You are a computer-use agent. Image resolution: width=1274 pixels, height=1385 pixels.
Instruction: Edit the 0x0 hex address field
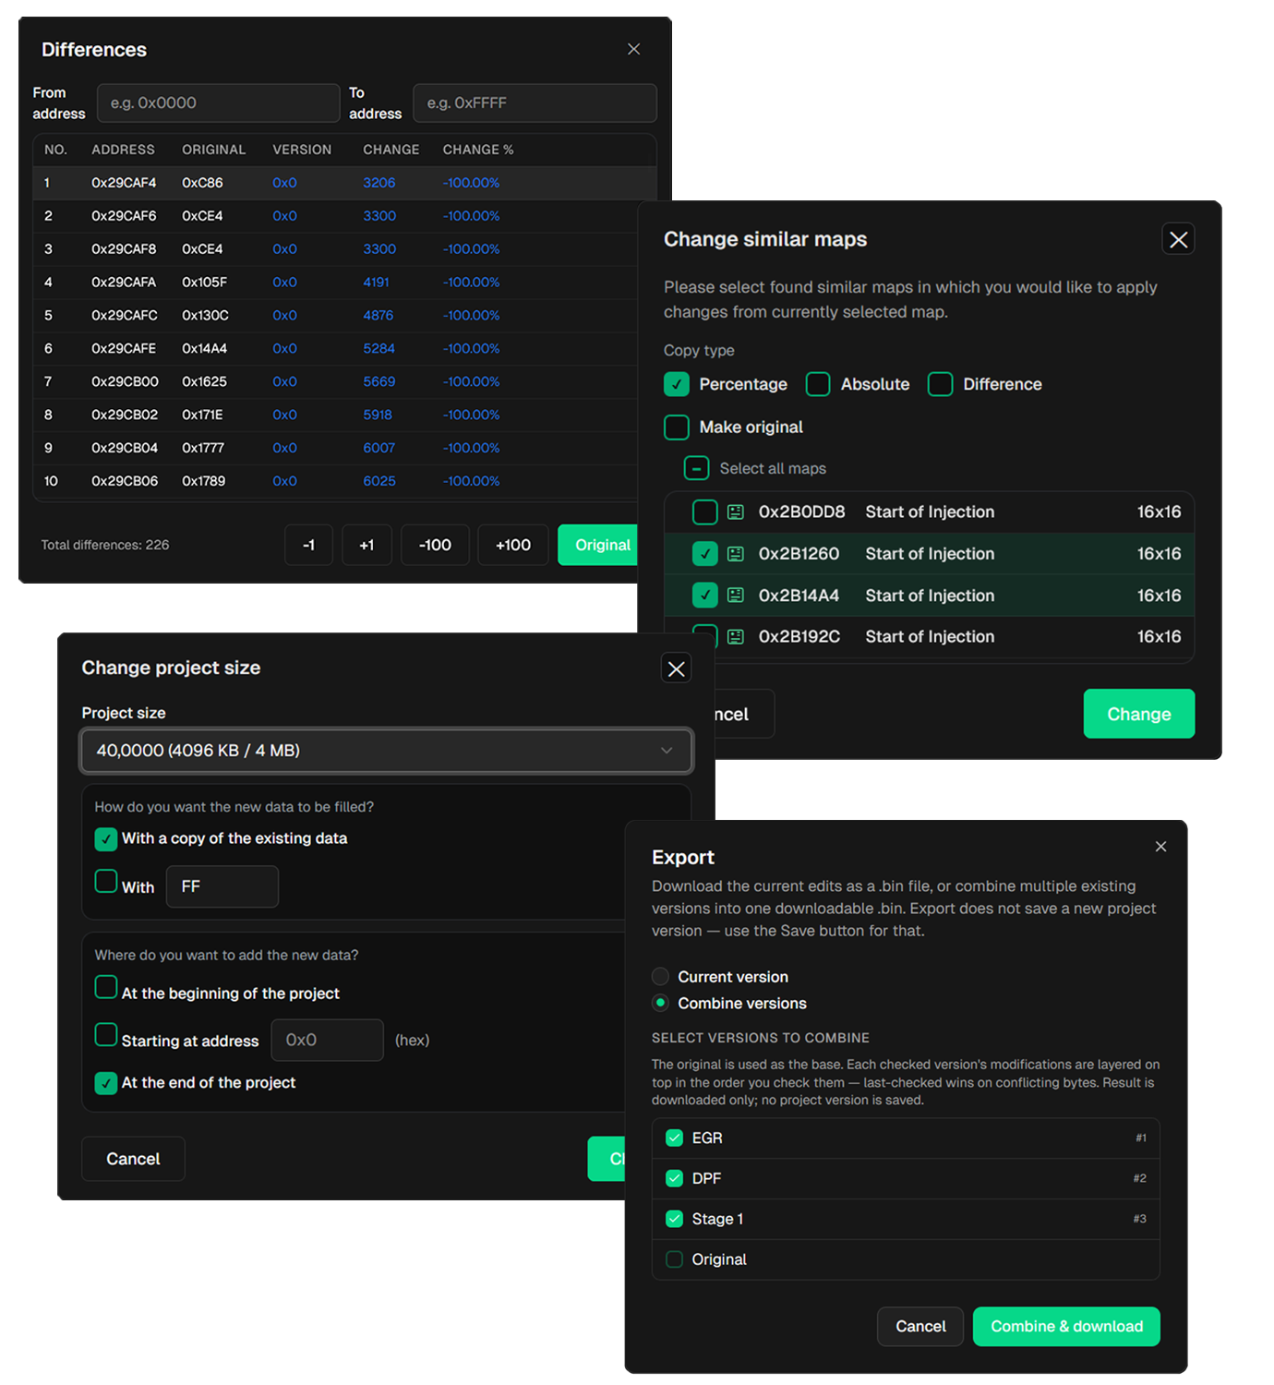tap(327, 1040)
